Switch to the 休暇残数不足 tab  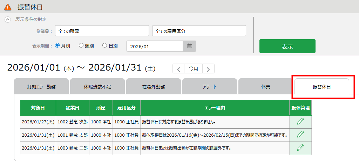point(97,87)
